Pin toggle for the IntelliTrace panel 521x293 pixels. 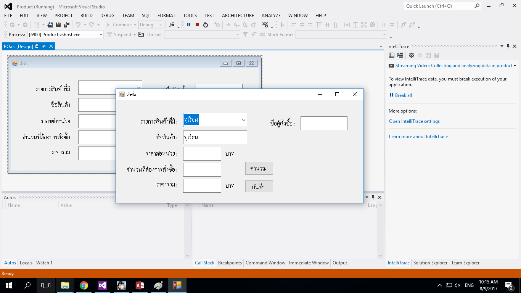click(x=508, y=47)
